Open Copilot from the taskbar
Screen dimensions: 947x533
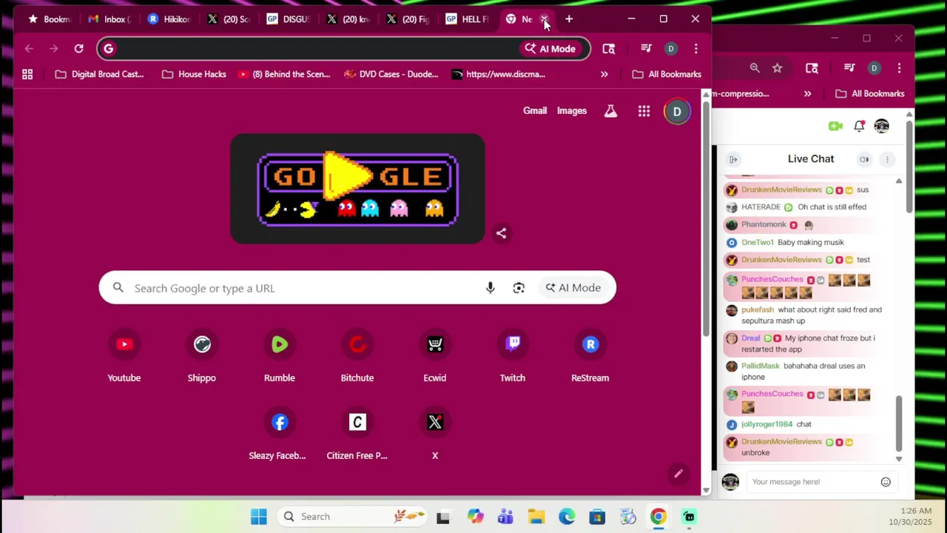[475, 517]
